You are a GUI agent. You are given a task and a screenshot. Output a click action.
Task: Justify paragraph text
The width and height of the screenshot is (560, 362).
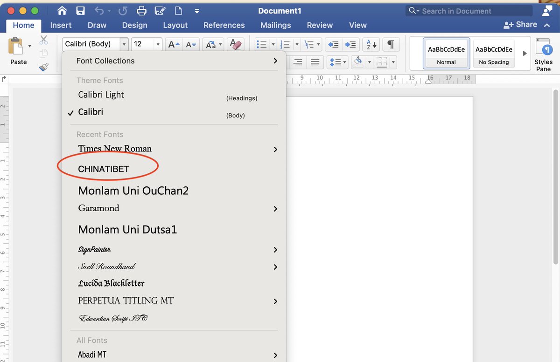(x=315, y=62)
